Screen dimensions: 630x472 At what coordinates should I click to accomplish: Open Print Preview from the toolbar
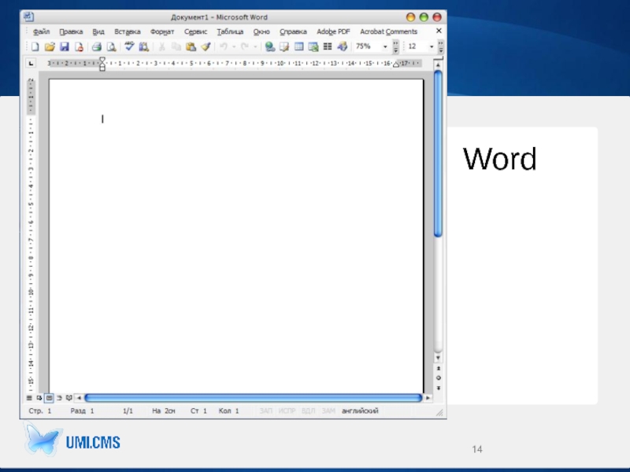[111, 47]
